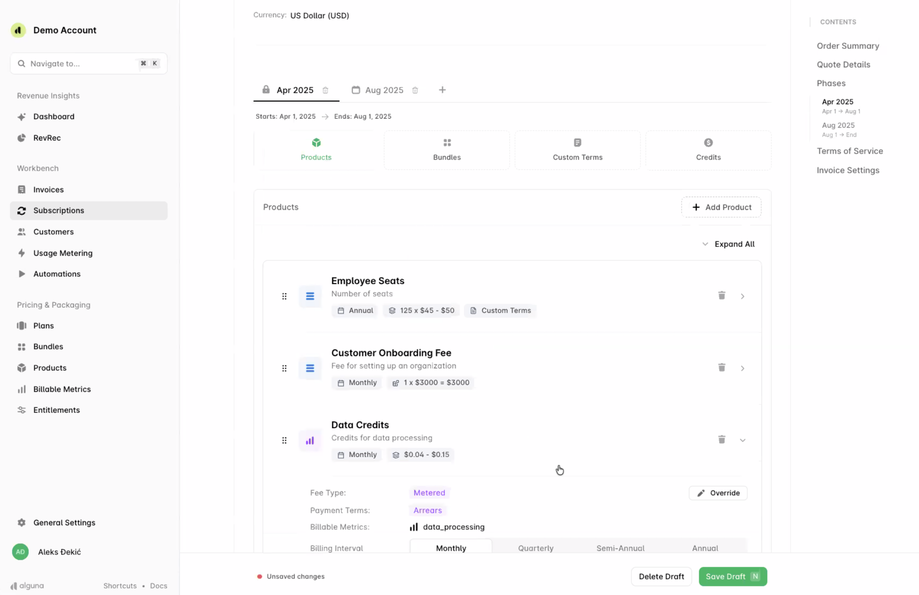The width and height of the screenshot is (919, 595).
Task: Open the Bundles tab of the quote
Action: [446, 150]
